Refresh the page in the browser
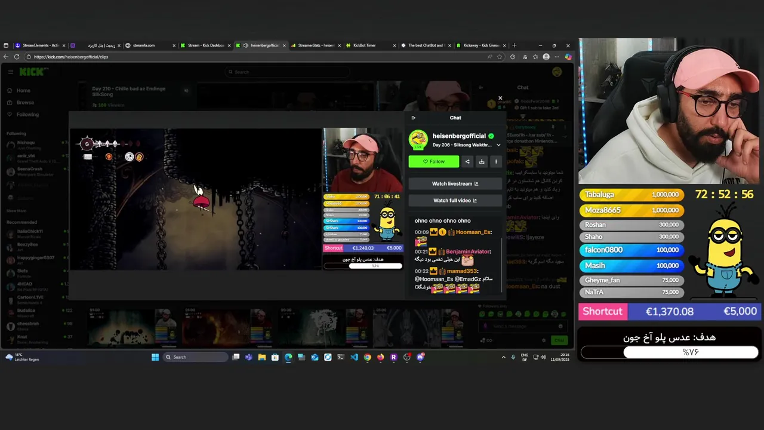 point(17,57)
